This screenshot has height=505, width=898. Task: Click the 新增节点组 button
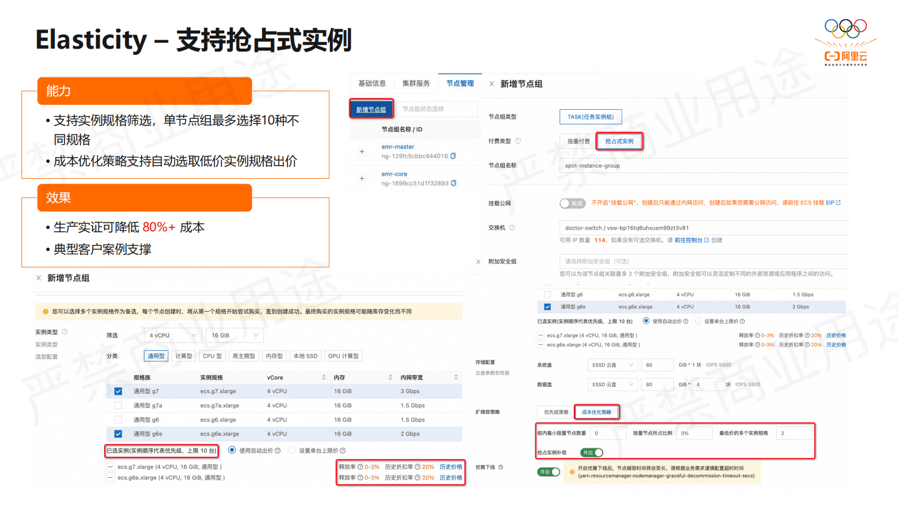pos(371,109)
